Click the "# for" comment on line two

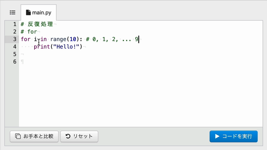(x=29, y=32)
